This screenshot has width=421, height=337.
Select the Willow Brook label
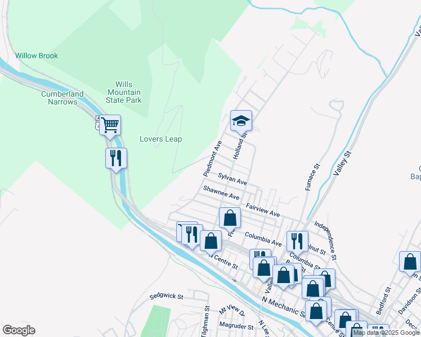[x=37, y=56]
